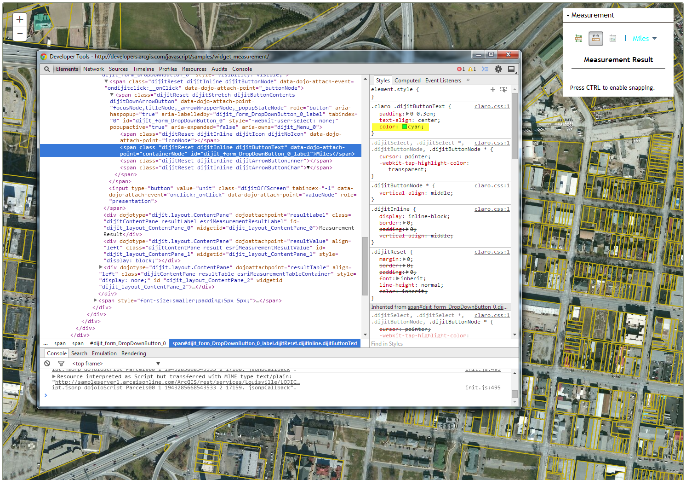686x480 pixels.
Task: Select the area measurement tool
Action: pyautogui.click(x=578, y=39)
